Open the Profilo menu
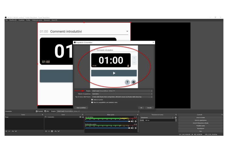Screen dimensions: 228x152 (x=28, y=20)
